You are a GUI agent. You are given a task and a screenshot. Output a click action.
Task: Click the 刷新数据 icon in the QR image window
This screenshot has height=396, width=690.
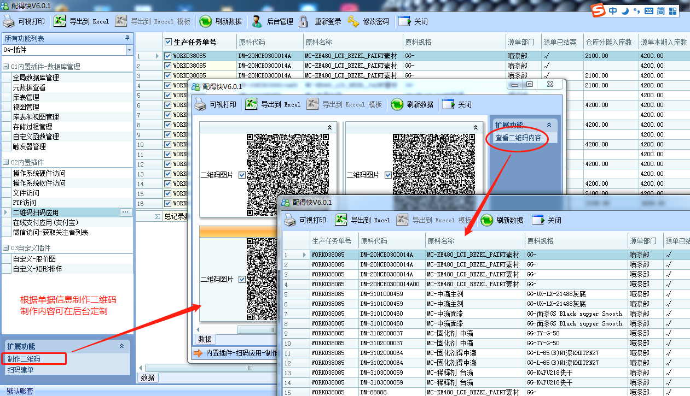(x=397, y=104)
